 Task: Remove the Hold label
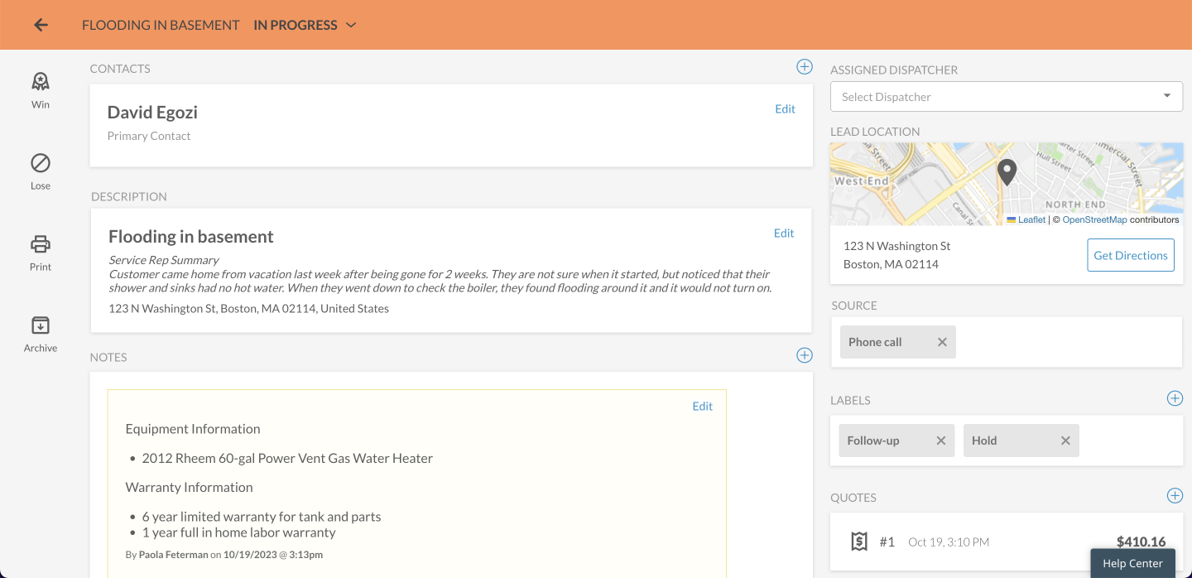tap(1065, 441)
